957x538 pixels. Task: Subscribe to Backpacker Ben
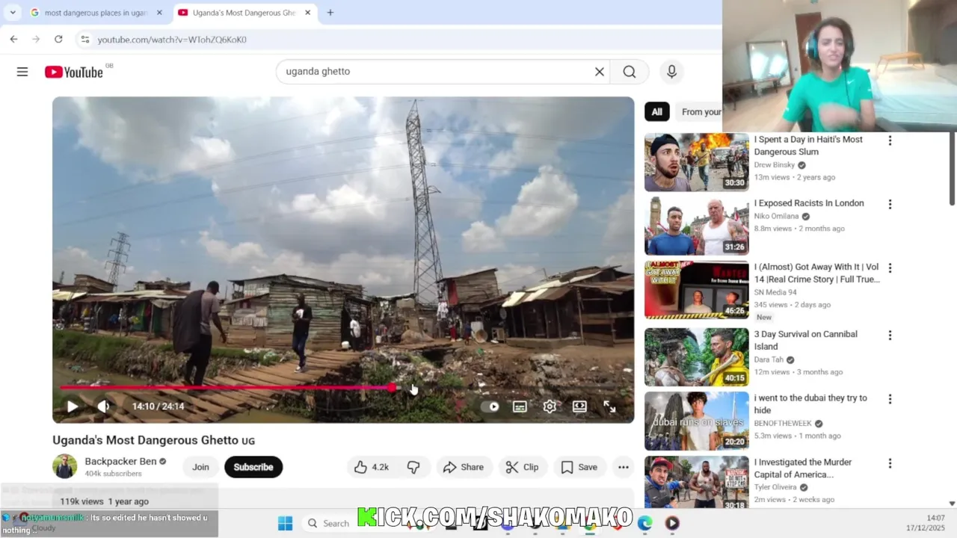253,467
